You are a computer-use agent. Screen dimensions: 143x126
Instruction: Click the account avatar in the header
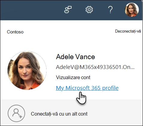(x=132, y=10)
